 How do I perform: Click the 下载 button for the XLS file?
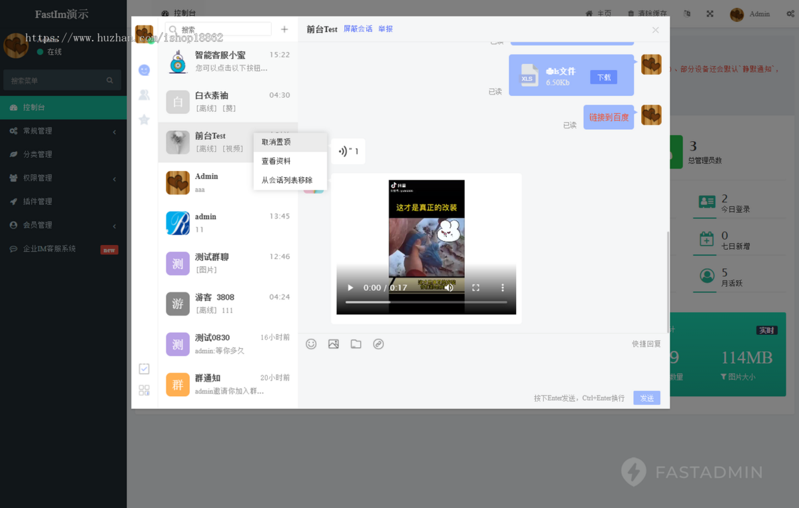pos(603,77)
